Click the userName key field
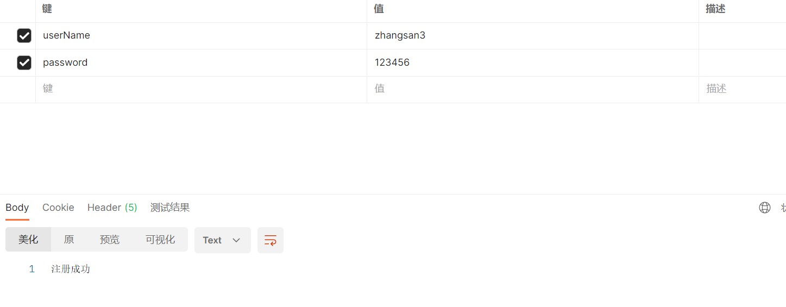 [201, 36]
